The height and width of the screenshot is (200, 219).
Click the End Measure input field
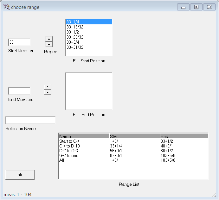19,91
